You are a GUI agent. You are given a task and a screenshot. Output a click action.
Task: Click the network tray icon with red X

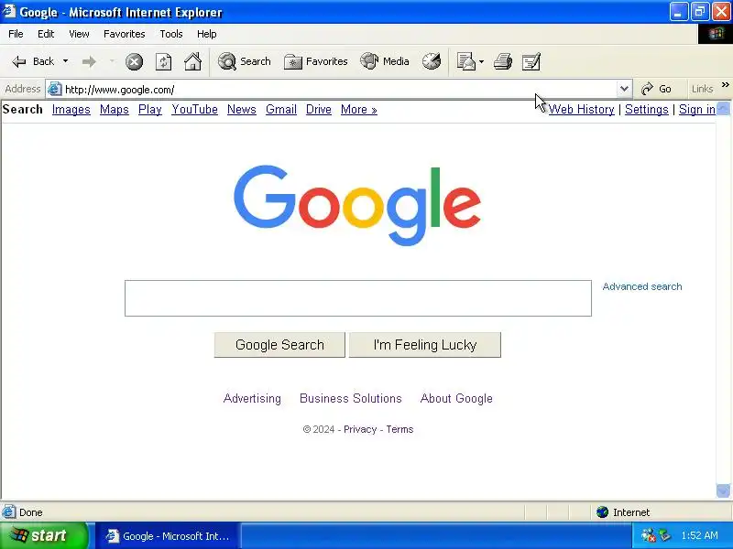click(x=648, y=535)
